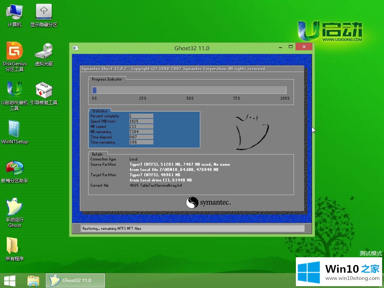Image resolution: width=384 pixels, height=288 pixels.
Task: Click the Ghost32 window system menu icon
Action: pyautogui.click(x=76, y=48)
